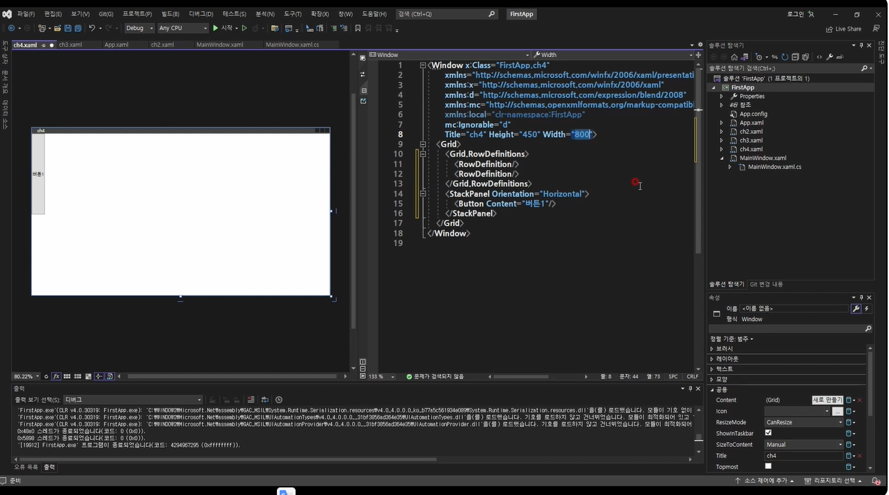The image size is (889, 495).
Task: Open the SizeToContent Manual dropdown
Action: [x=803, y=444]
